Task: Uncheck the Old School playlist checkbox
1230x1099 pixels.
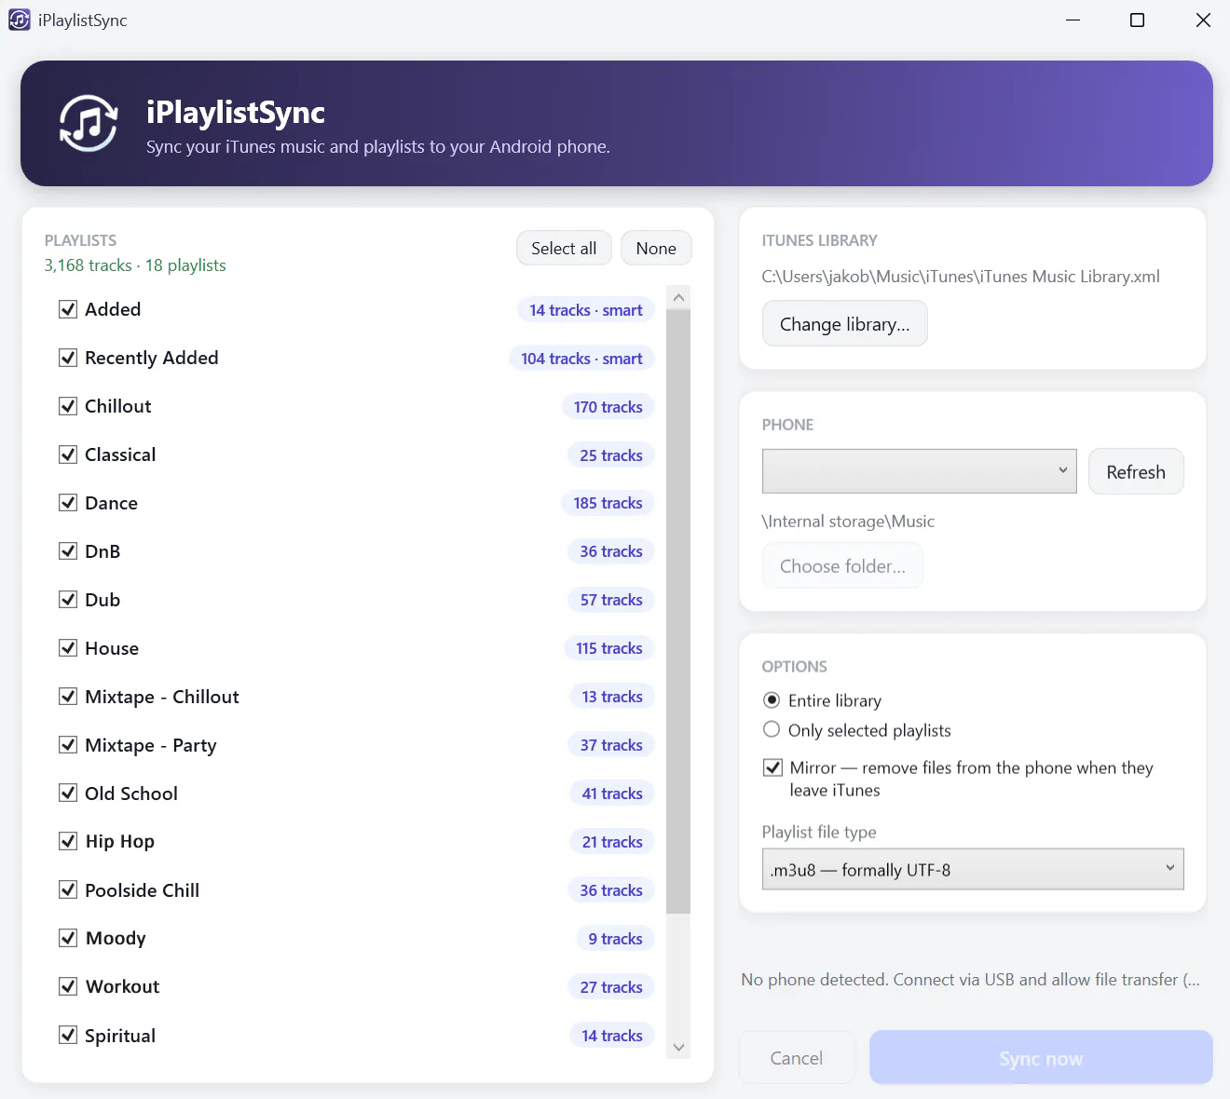Action: pyautogui.click(x=68, y=794)
